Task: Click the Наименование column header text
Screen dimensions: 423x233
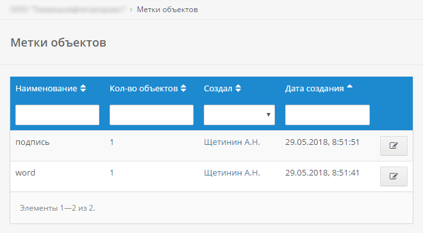Action: point(46,89)
